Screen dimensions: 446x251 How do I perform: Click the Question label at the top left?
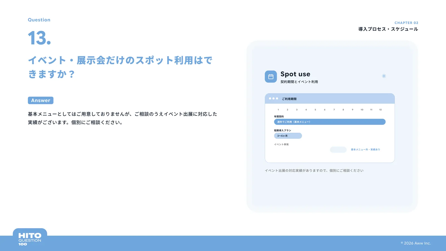[x=39, y=20]
